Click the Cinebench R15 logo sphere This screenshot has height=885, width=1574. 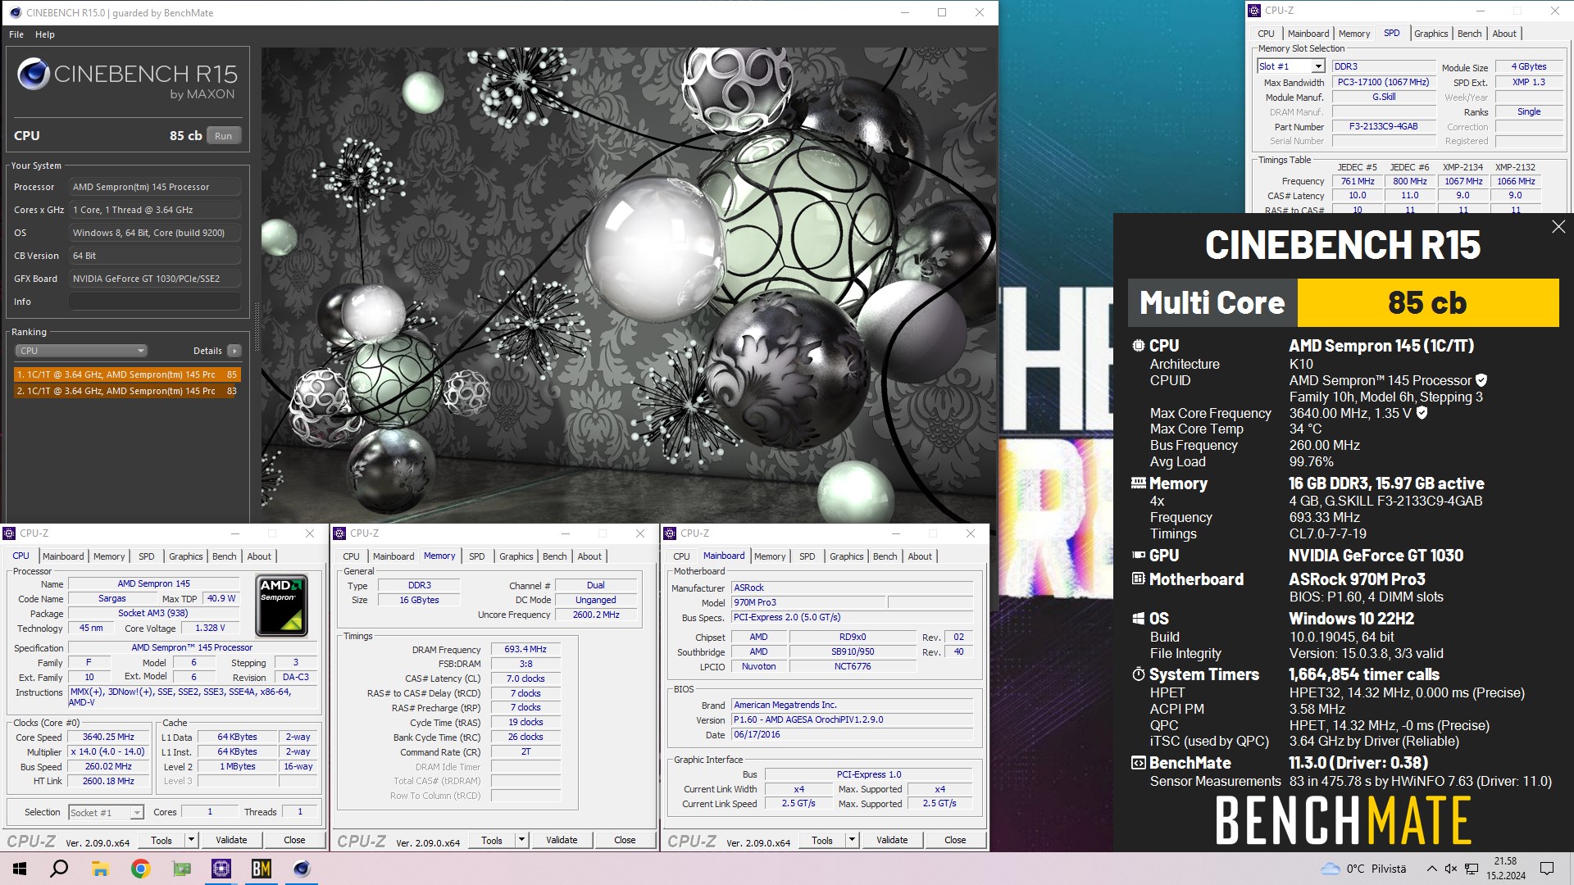34,75
